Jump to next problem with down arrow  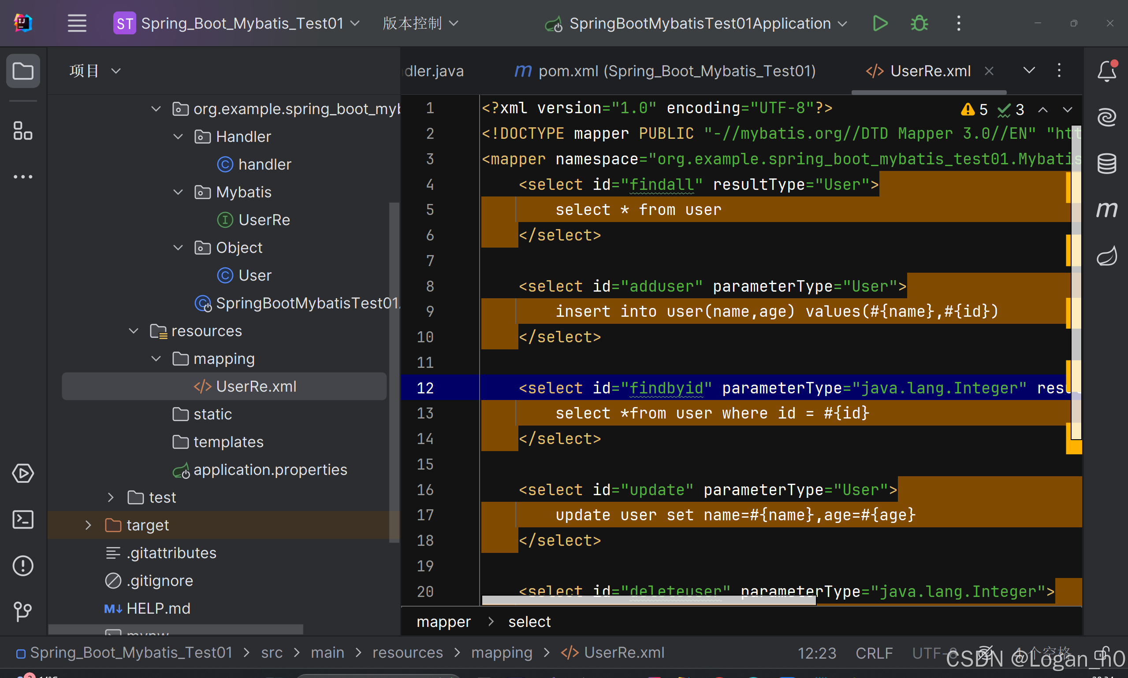click(x=1068, y=109)
